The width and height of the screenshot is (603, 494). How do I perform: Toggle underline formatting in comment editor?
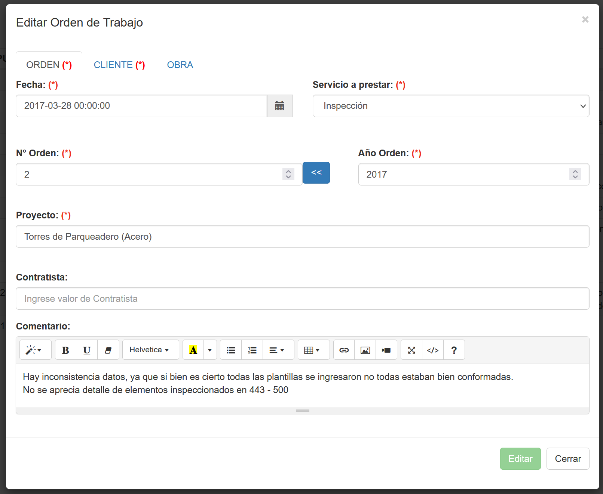pos(87,350)
